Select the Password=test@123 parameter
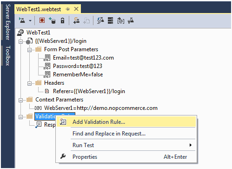 pos(78,66)
